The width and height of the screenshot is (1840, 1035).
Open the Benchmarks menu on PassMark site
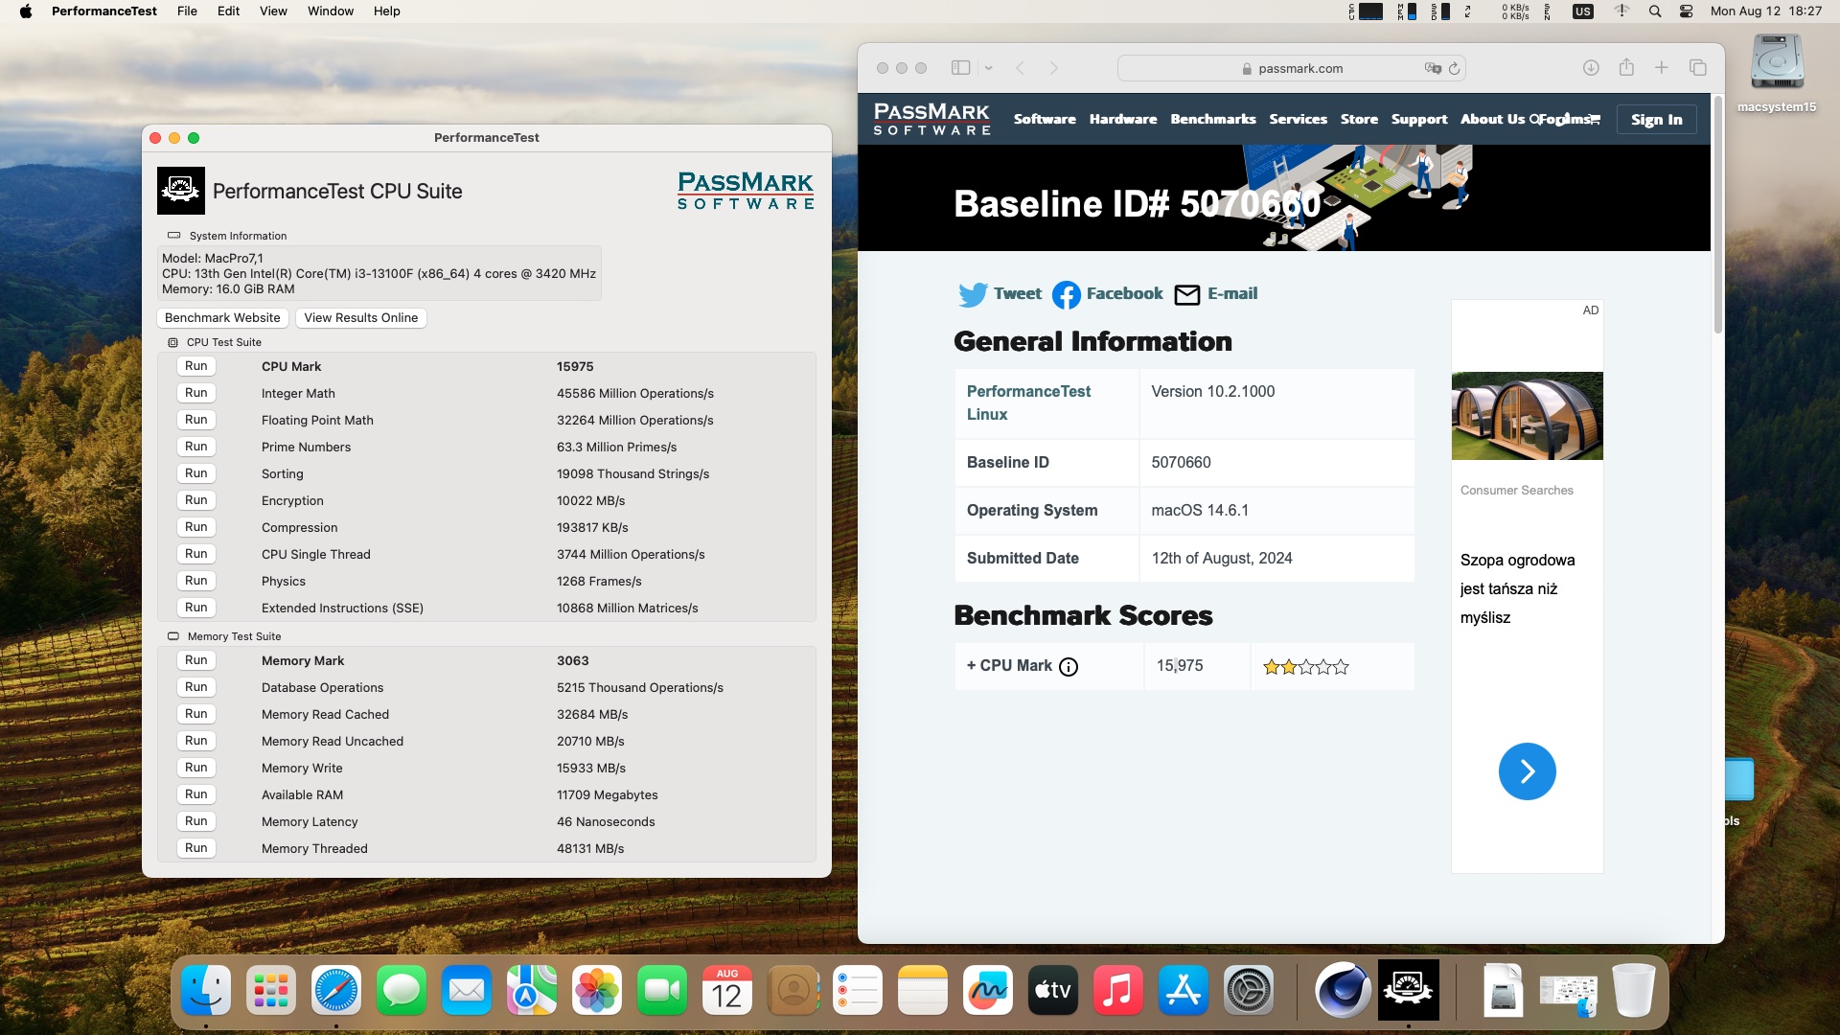click(1212, 120)
